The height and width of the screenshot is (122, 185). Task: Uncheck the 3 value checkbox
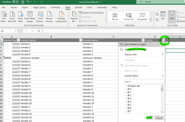(129, 98)
